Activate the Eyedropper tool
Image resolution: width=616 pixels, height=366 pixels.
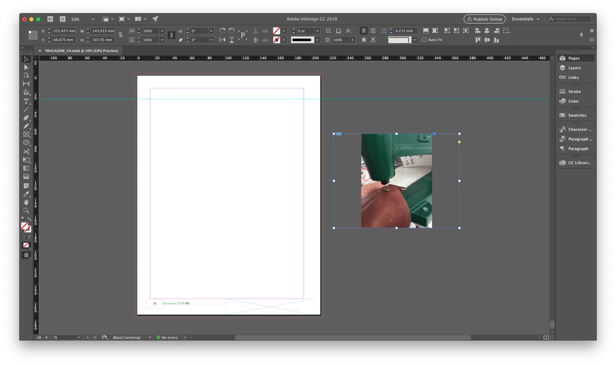pyautogui.click(x=26, y=194)
